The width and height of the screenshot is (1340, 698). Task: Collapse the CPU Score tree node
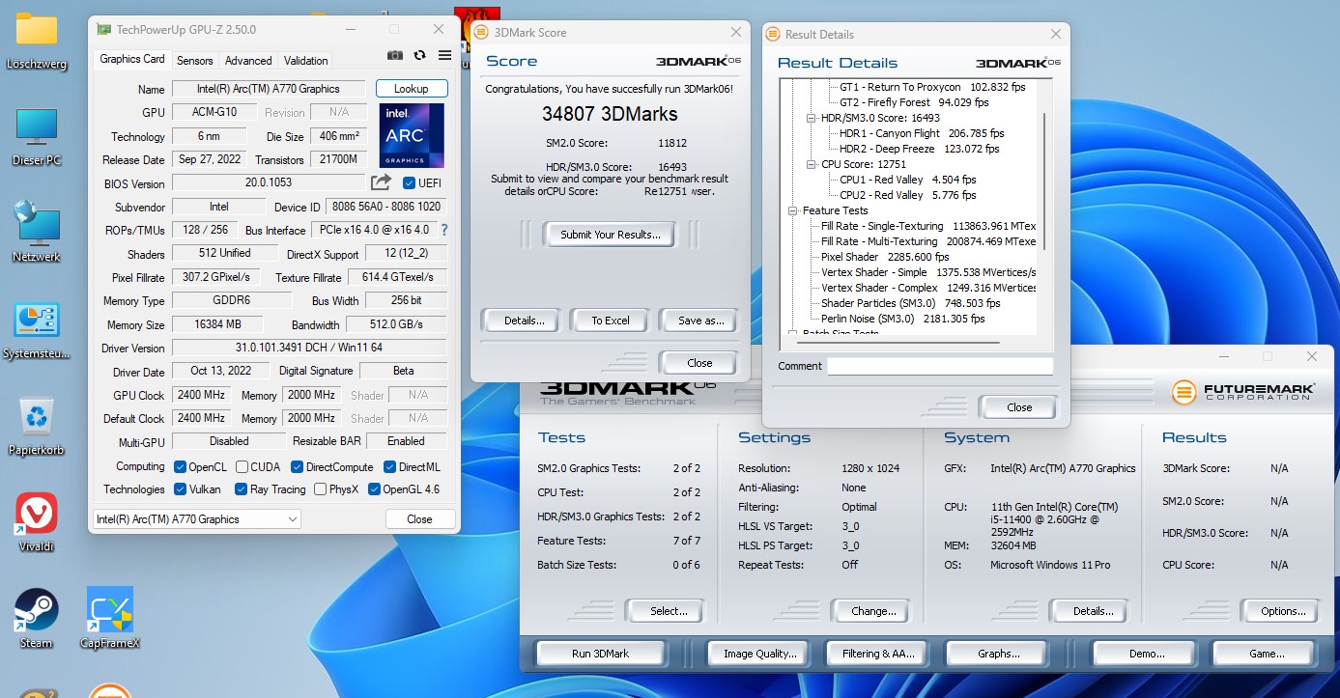(x=812, y=164)
